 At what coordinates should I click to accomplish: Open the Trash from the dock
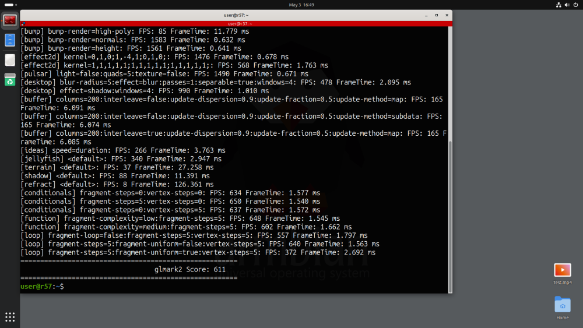pos(10,79)
